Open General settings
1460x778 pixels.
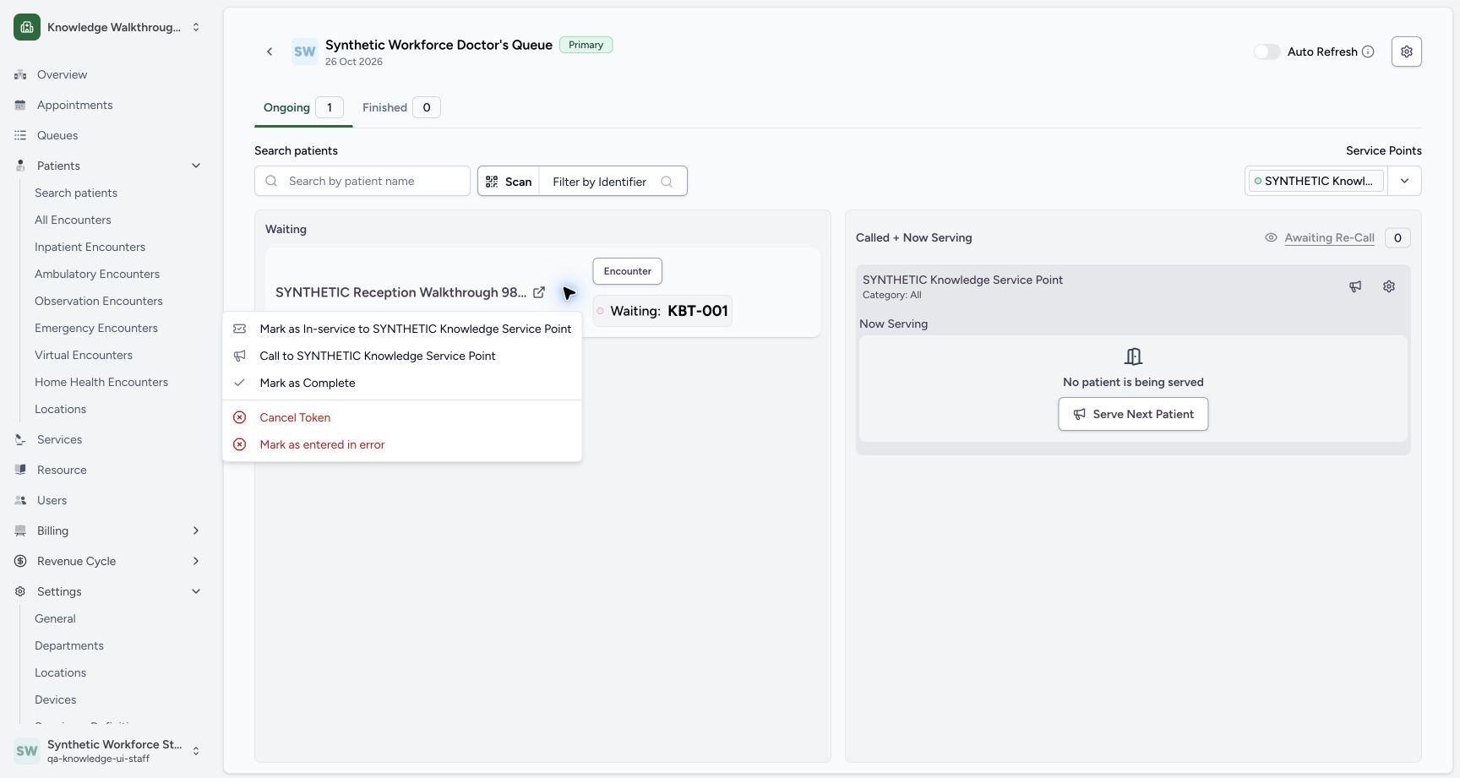pos(55,618)
